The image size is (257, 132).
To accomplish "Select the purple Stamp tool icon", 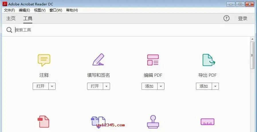I will [x=153, y=122].
